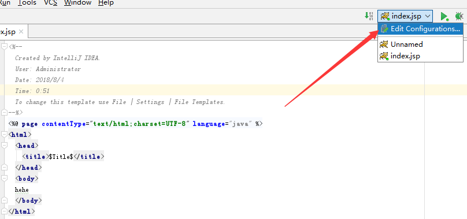Image resolution: width=467 pixels, height=219 pixels.
Task: Click the opening <title> tag
Action: click(x=35, y=157)
